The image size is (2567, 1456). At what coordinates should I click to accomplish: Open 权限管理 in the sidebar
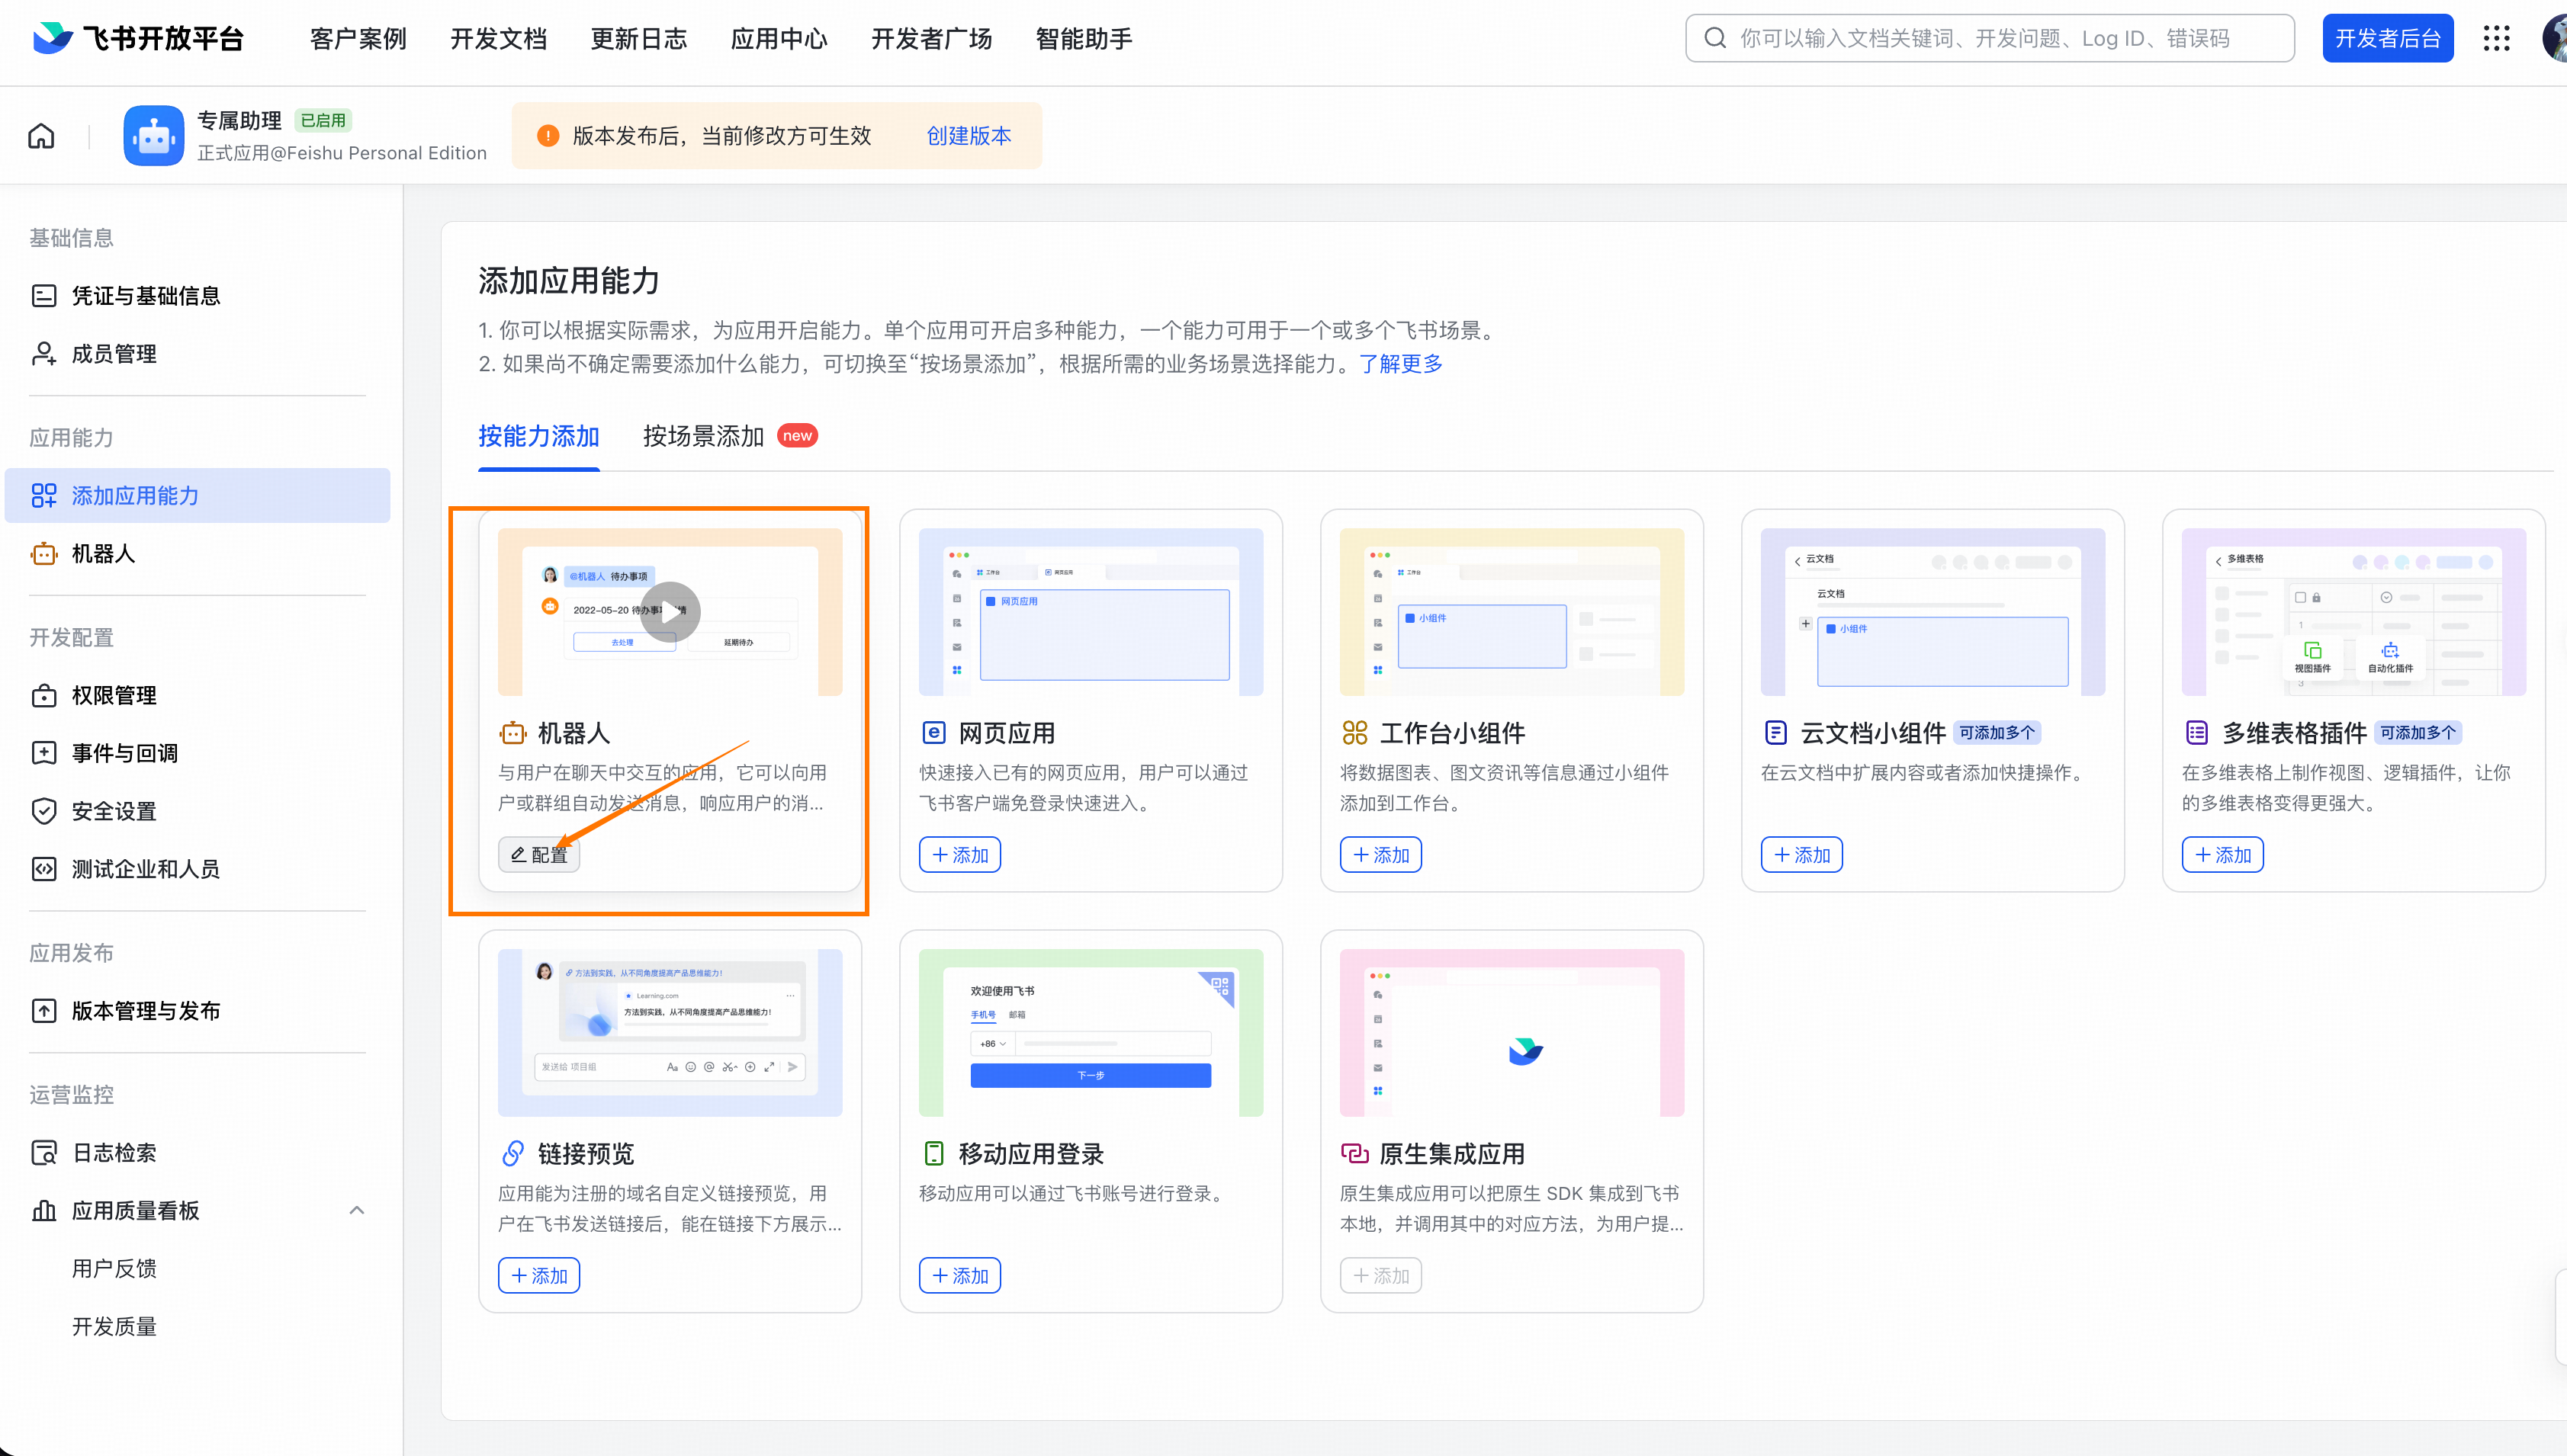click(113, 695)
